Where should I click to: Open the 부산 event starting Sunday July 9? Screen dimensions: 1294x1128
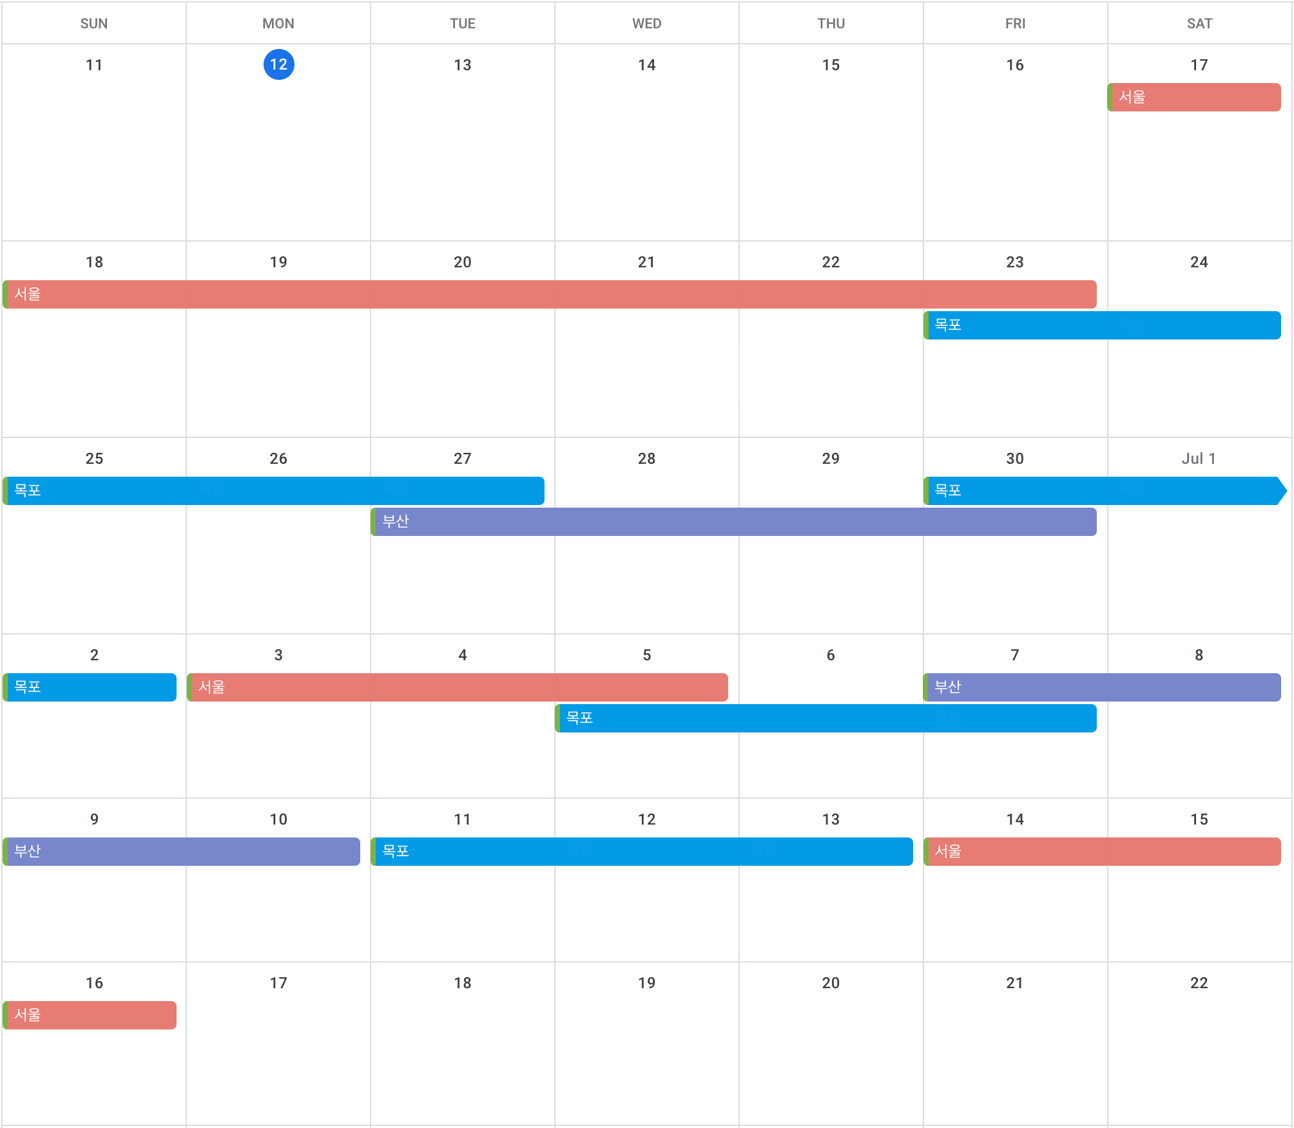(181, 852)
